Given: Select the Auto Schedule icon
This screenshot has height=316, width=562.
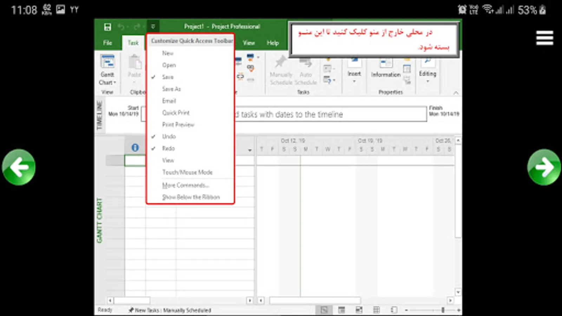Looking at the screenshot, I should (306, 63).
